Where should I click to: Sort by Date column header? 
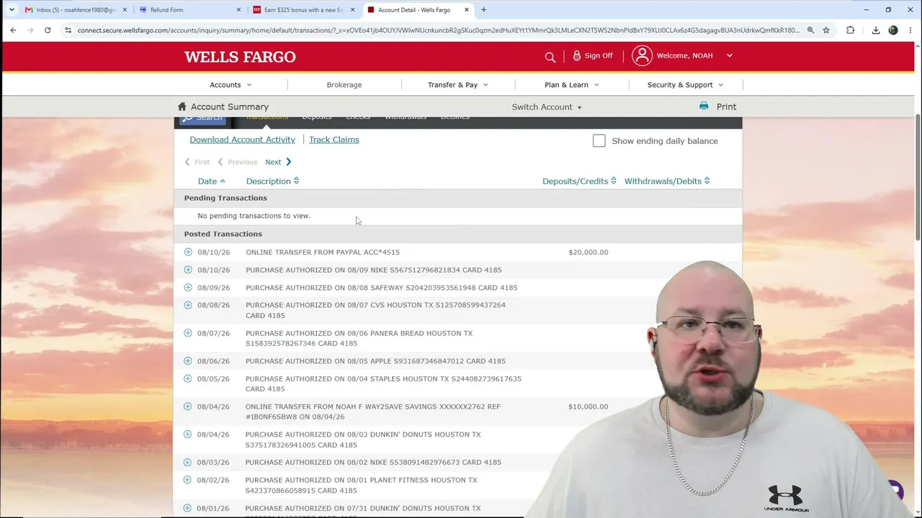click(212, 181)
